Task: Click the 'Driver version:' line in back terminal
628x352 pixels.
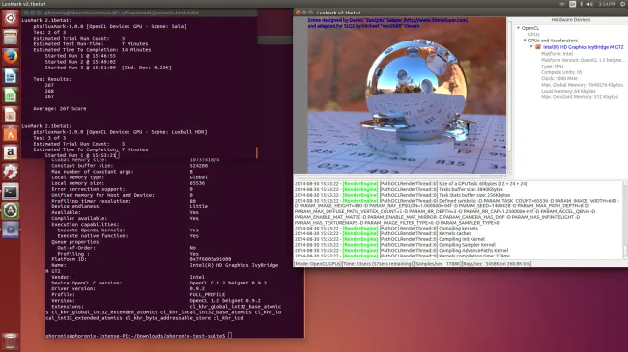Action: pyautogui.click(x=128, y=288)
